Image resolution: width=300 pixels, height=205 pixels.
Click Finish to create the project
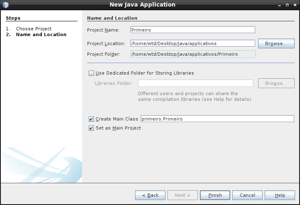click(215, 195)
